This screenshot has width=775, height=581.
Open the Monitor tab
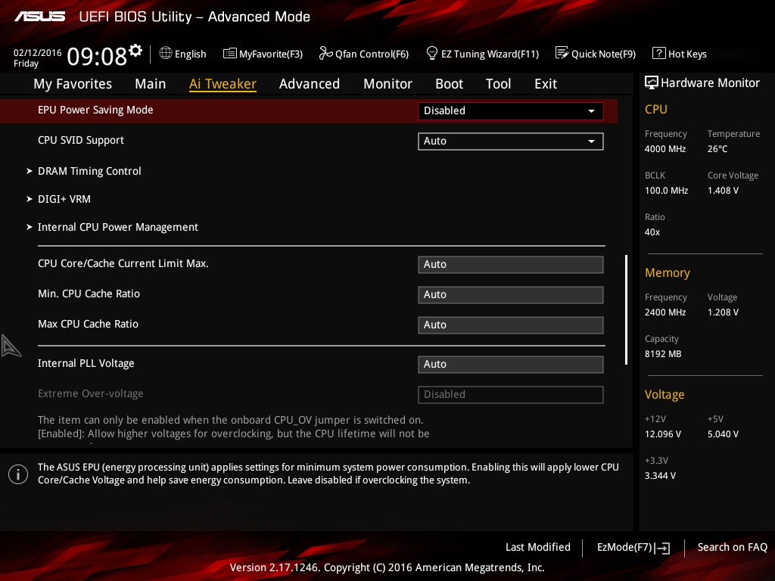(387, 84)
